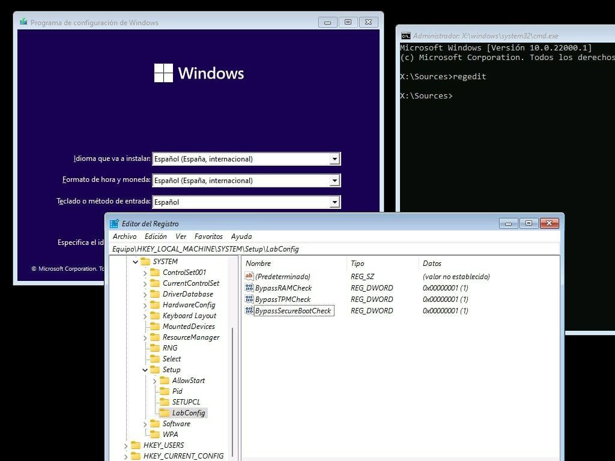Select the Pid folder icon
This screenshot has height=461, width=615.
[x=165, y=391]
